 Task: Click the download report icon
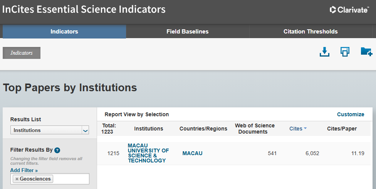pos(324,52)
